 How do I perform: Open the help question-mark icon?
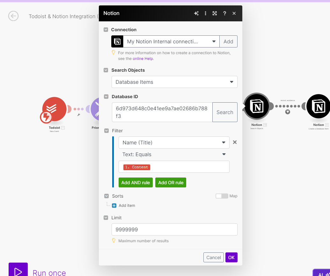click(x=224, y=13)
